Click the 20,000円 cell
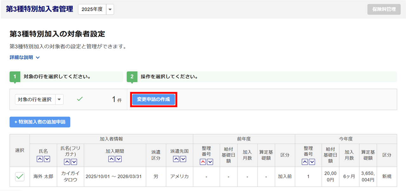 point(330,176)
